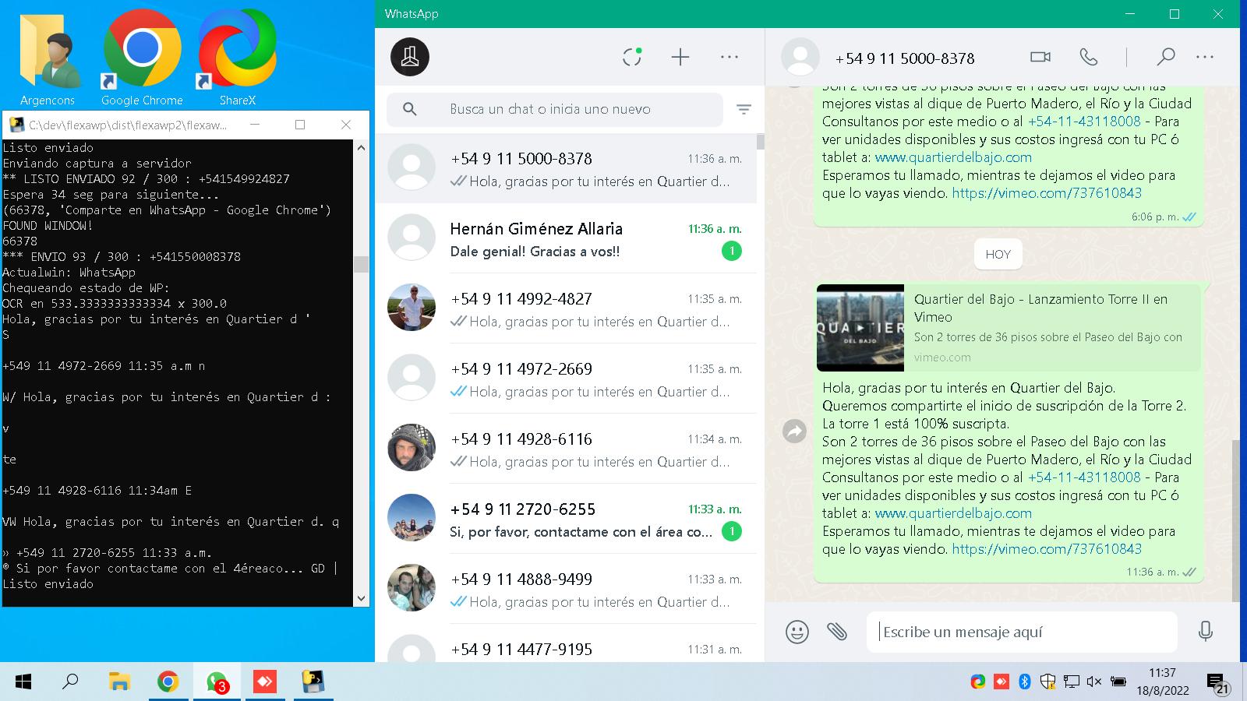
Task: Open the emoji picker
Action: click(x=797, y=631)
